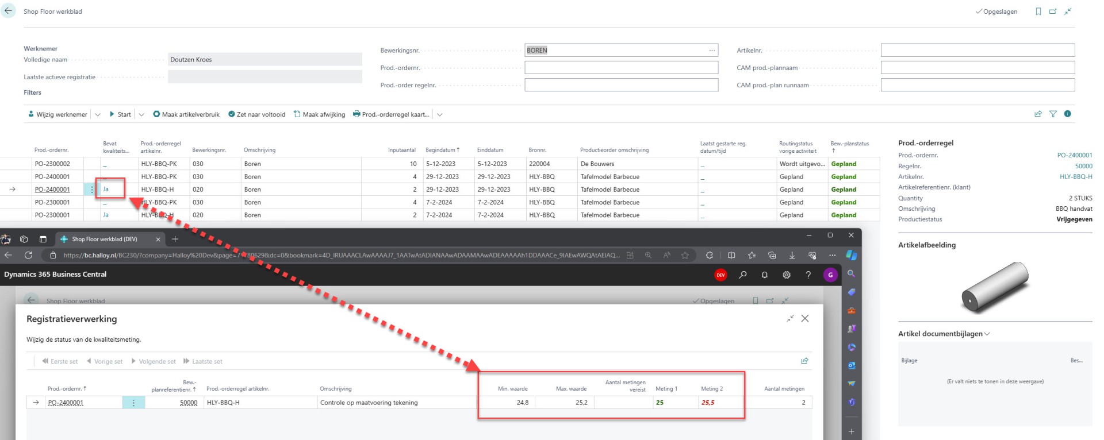The image size is (1104, 440).
Task: Click Maak afwijking action
Action: pyautogui.click(x=319, y=114)
